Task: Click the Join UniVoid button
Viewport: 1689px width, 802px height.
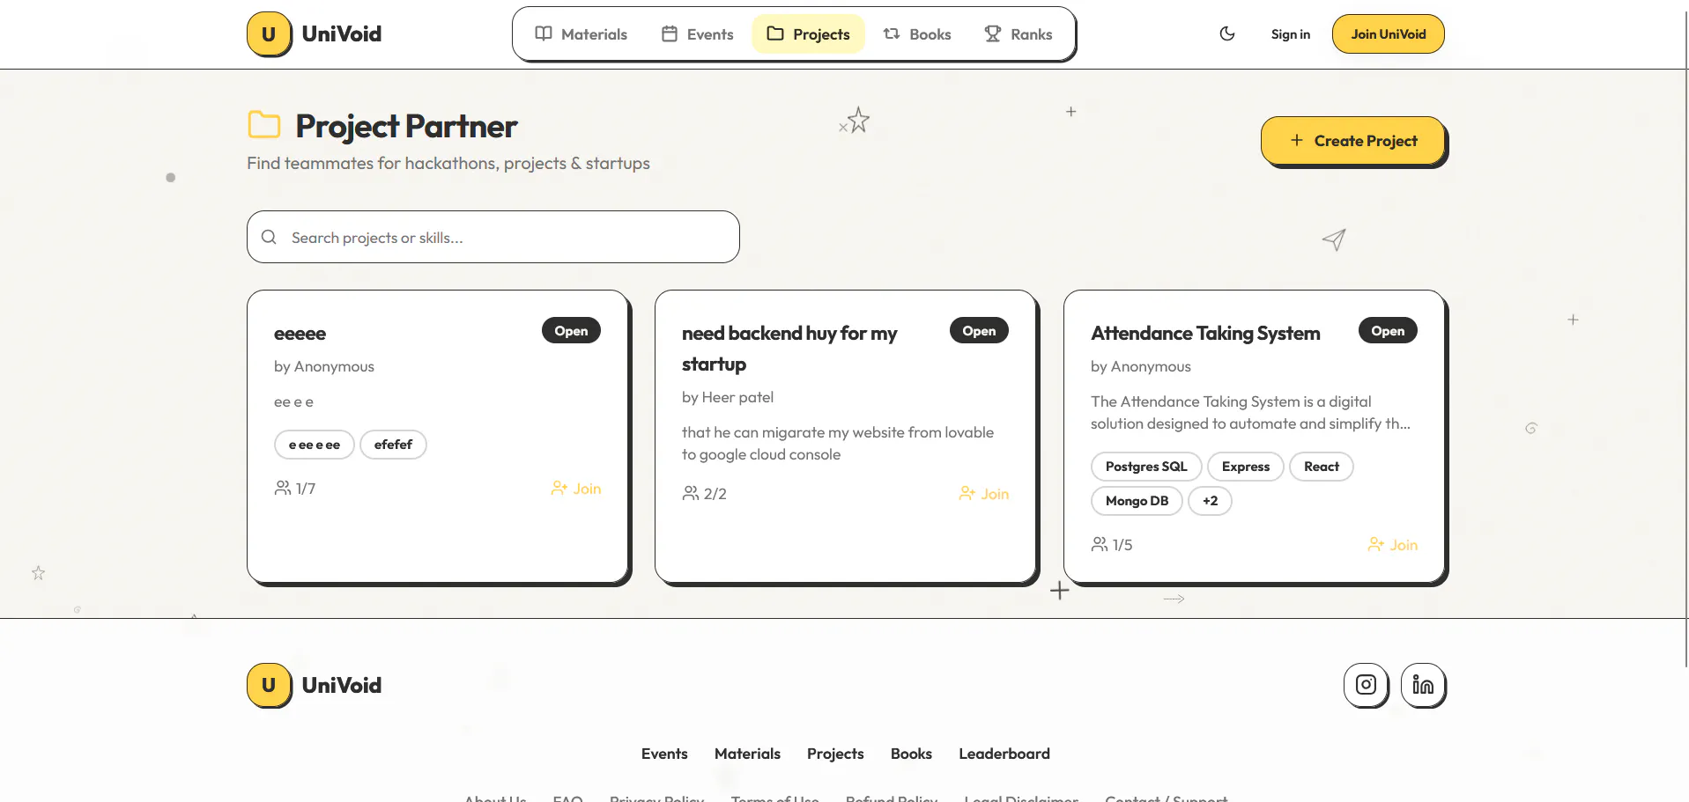Action: [x=1388, y=34]
